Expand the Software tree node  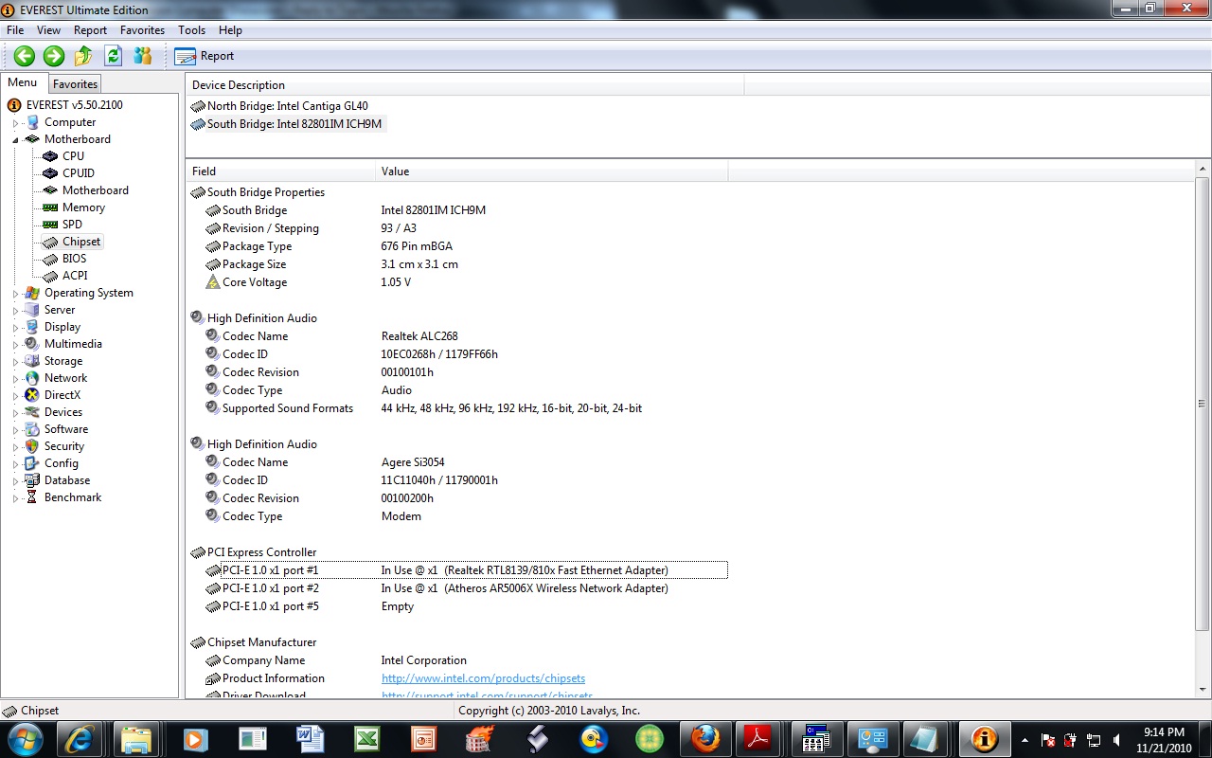(16, 430)
